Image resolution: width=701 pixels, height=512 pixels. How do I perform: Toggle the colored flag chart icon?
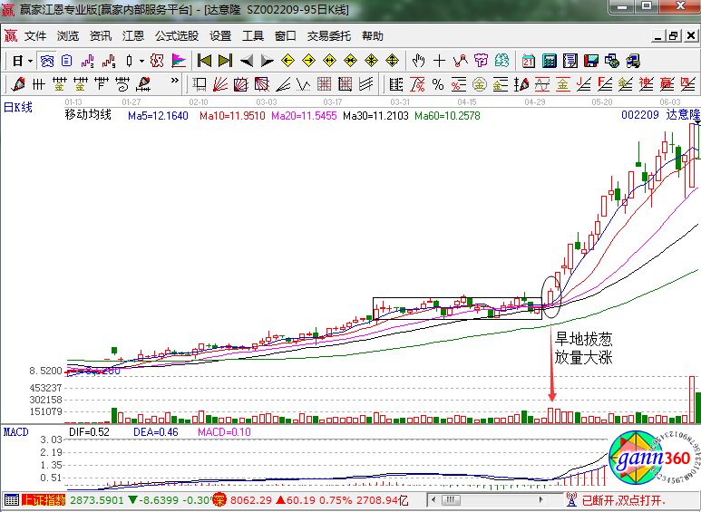[x=179, y=61]
